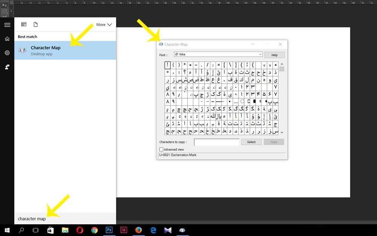Filter search results by Apps icon
This screenshot has height=236, width=377.
(24, 24)
